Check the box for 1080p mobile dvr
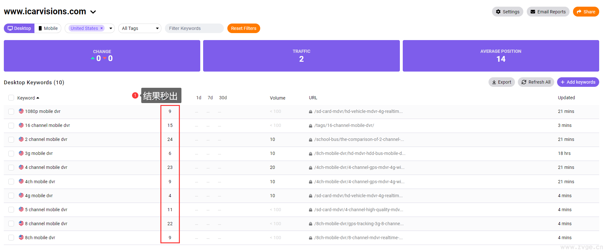The height and width of the screenshot is (250, 603). (x=11, y=112)
